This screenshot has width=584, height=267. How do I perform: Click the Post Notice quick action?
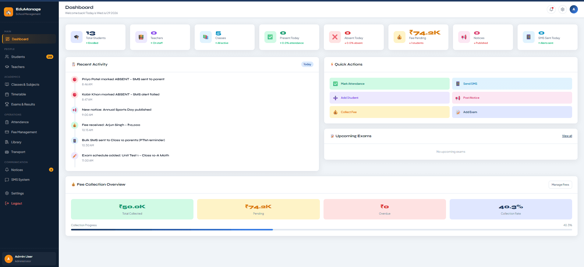click(512, 98)
